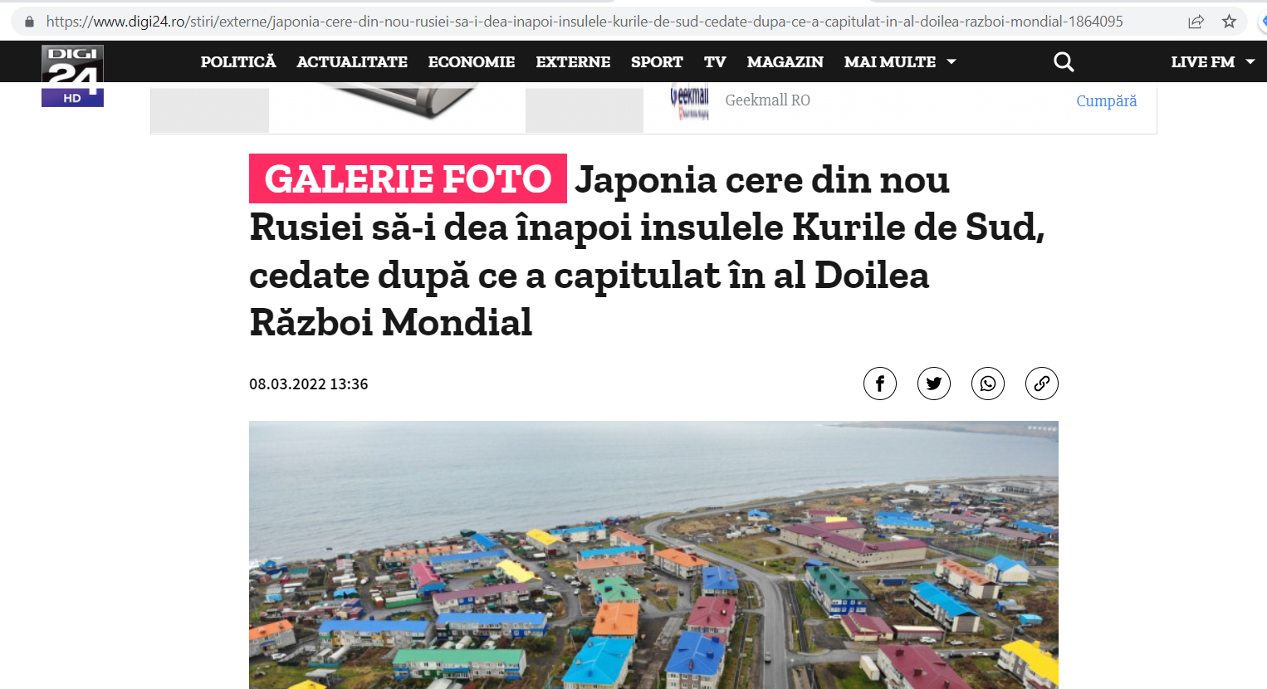
Task: Click the browser address bar URL
Action: tap(584, 22)
